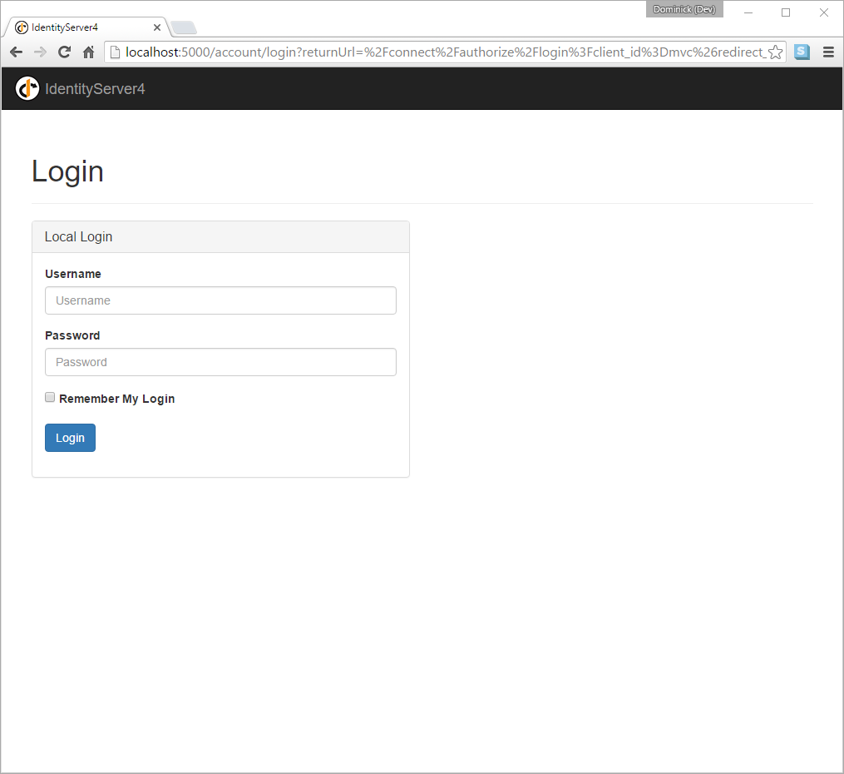844x774 pixels.
Task: Open the Chrome hamburger menu
Action: (x=828, y=52)
